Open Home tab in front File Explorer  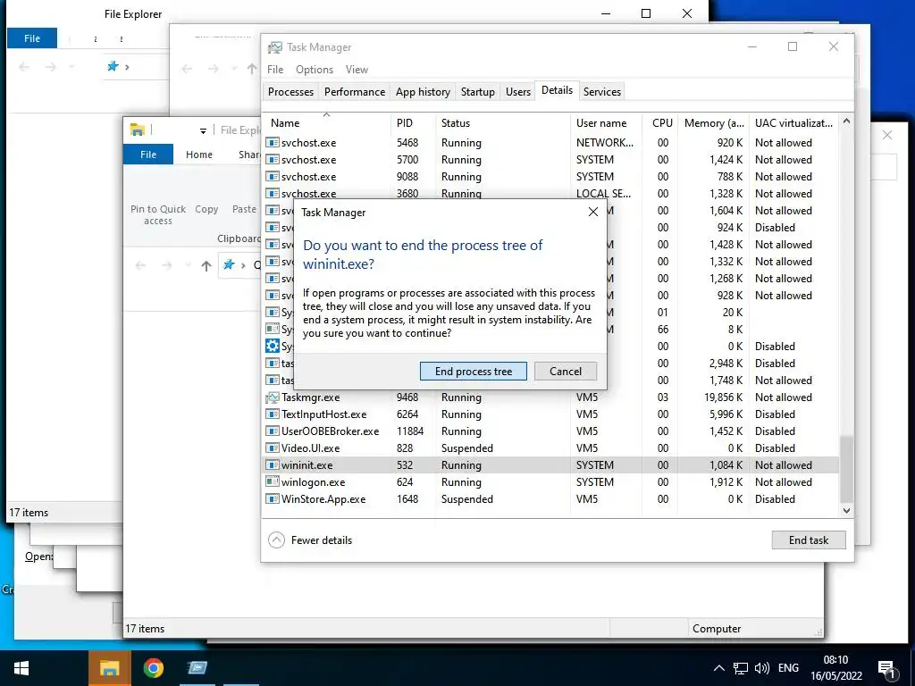pos(199,155)
